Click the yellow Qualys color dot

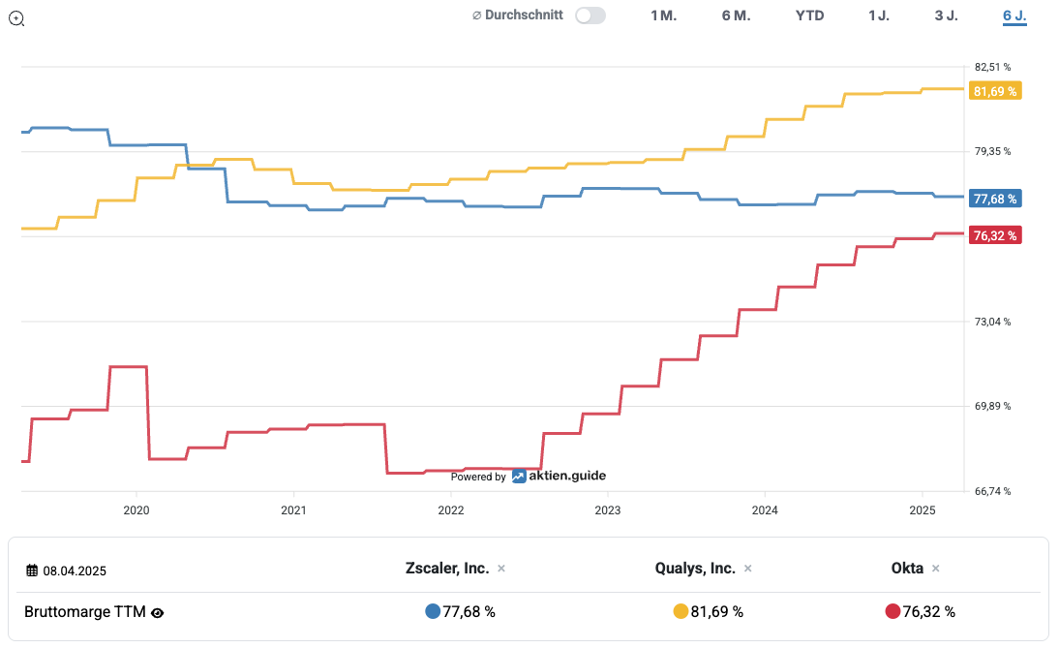pos(681,611)
